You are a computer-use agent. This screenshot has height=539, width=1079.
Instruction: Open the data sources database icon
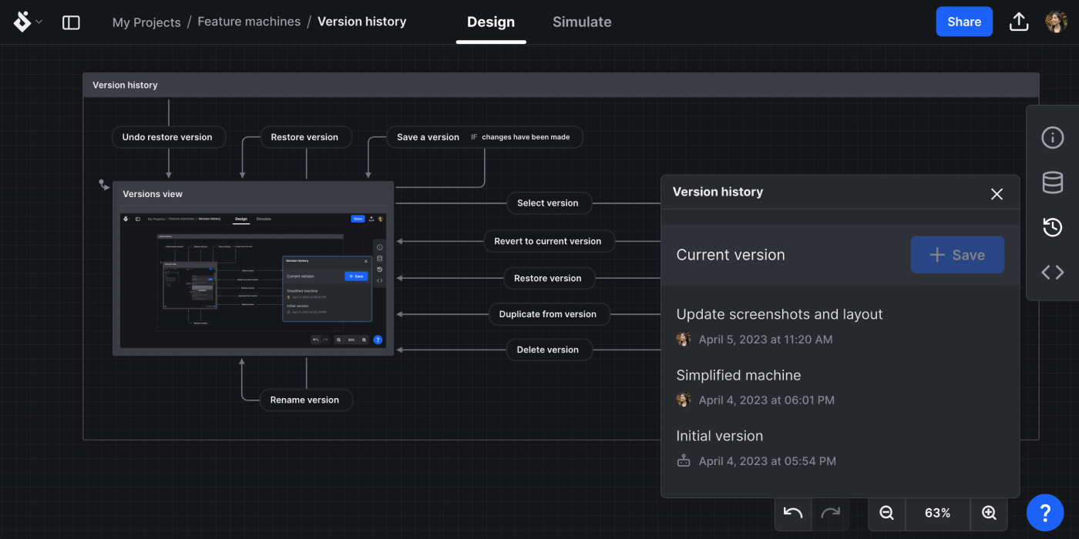click(1052, 182)
